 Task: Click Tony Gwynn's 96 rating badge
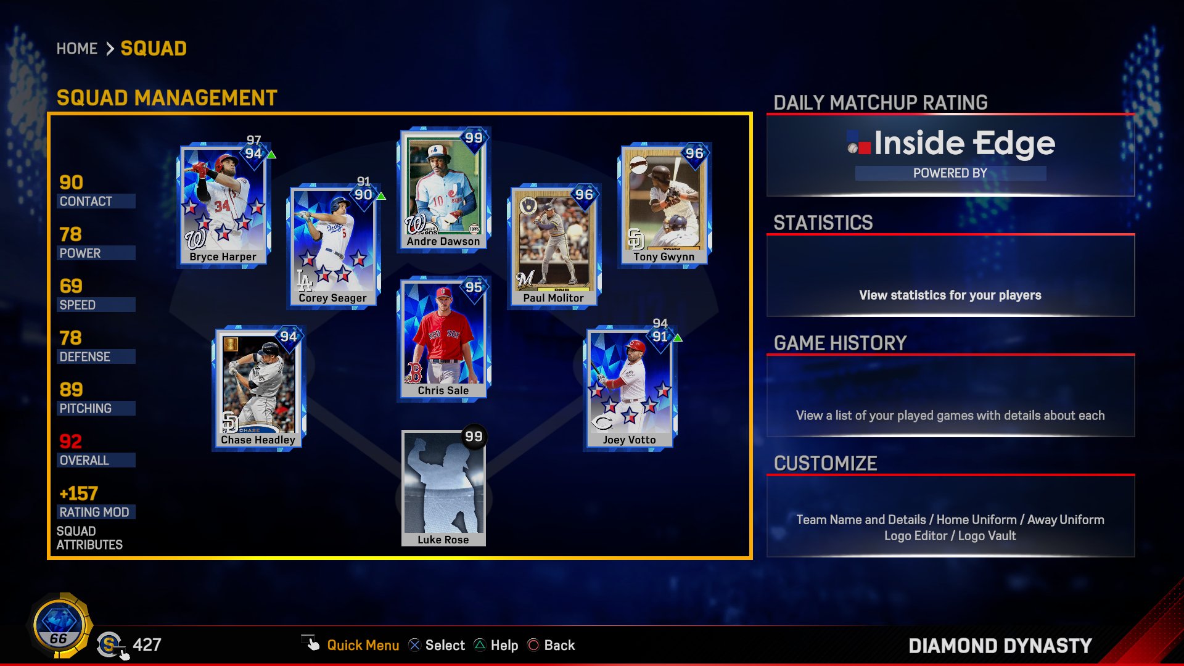[694, 154]
